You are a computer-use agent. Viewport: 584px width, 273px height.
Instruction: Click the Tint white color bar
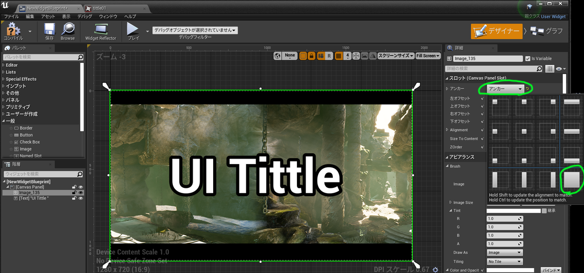coord(513,211)
